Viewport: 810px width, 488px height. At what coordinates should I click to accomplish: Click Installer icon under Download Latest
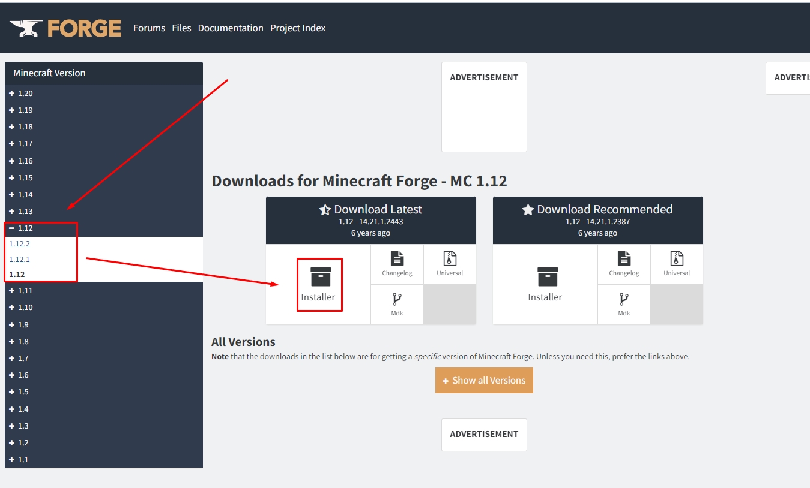(321, 277)
